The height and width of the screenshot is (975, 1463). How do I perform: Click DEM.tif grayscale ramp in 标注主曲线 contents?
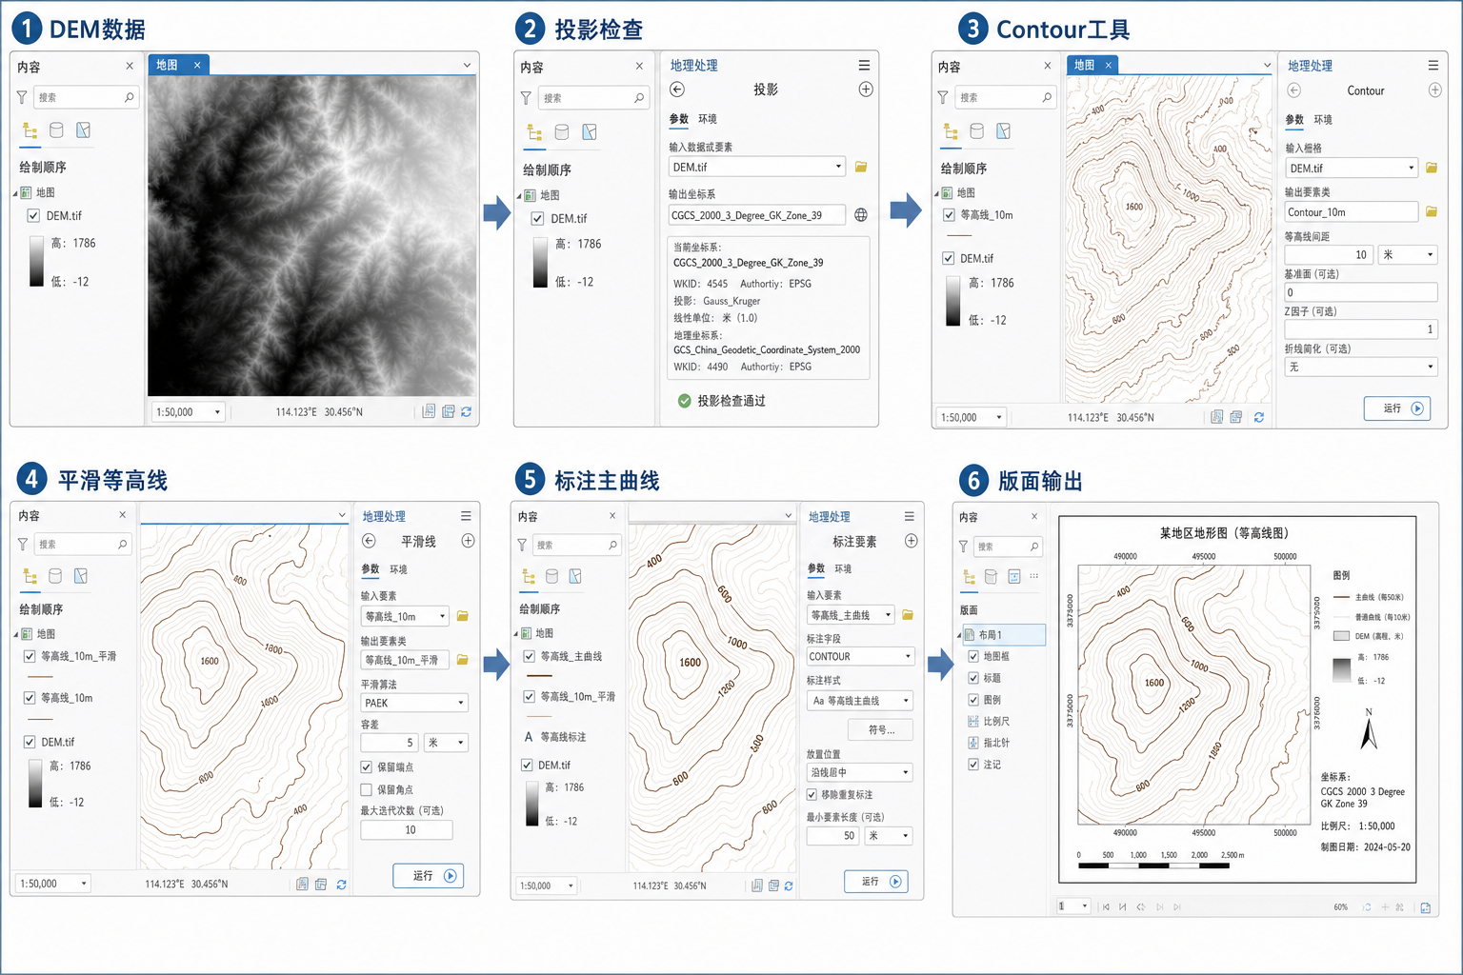[x=532, y=805]
